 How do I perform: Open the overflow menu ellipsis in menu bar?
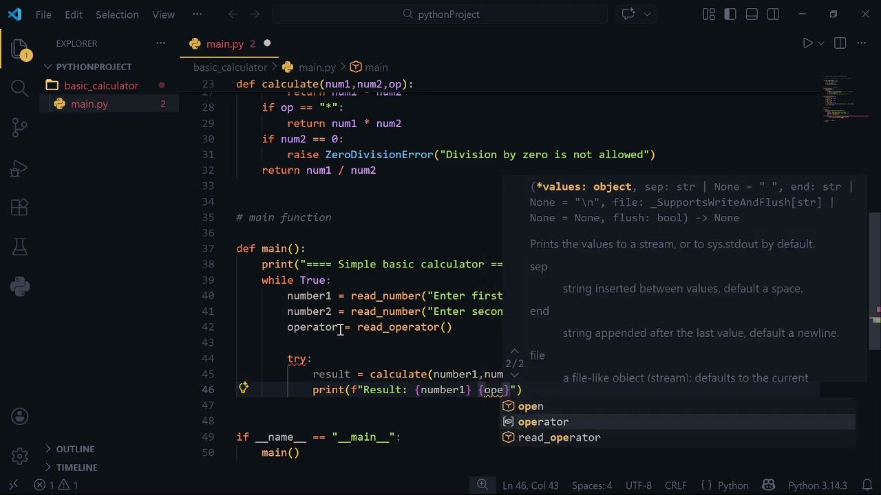pos(198,14)
